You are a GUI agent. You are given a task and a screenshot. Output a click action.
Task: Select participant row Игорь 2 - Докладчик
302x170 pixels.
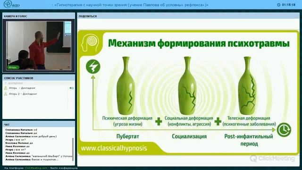[x=39, y=94]
